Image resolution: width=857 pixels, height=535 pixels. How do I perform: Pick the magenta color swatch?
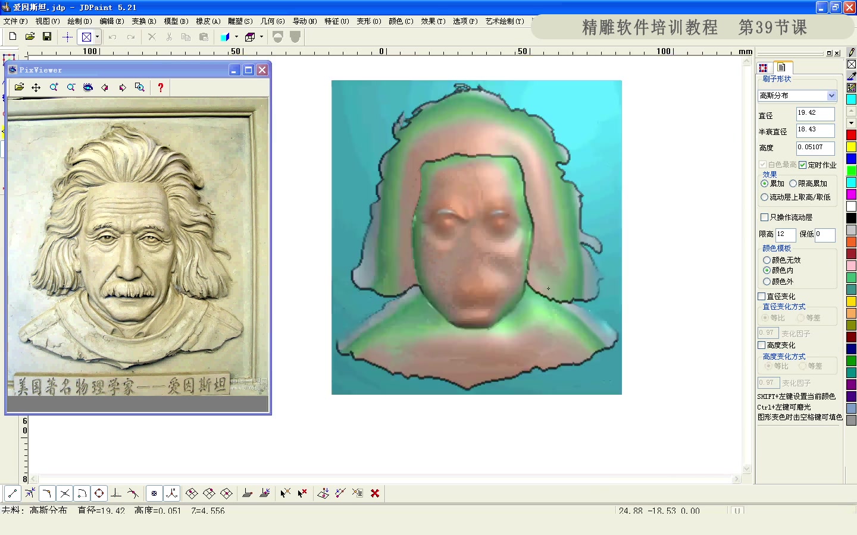(852, 194)
